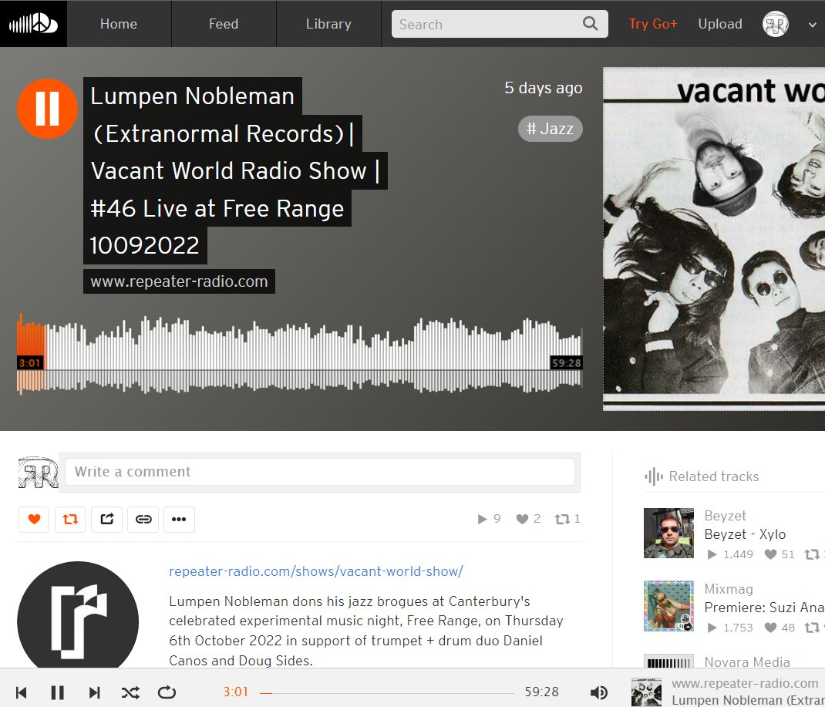825x707 pixels.
Task: Open the now-playing thumbnail in player bar
Action: click(646, 692)
